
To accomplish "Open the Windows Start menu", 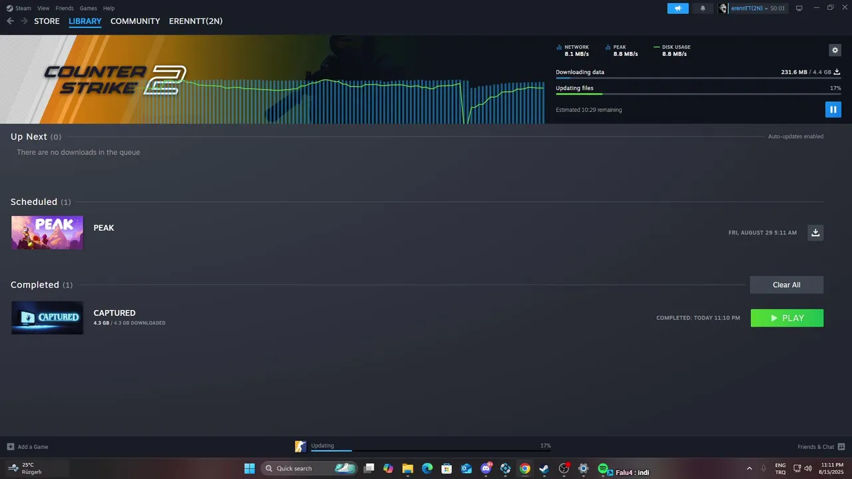I will pyautogui.click(x=249, y=468).
